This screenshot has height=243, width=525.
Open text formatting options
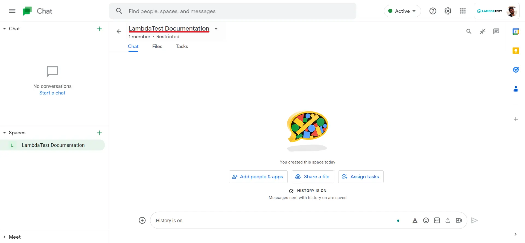[415, 220]
